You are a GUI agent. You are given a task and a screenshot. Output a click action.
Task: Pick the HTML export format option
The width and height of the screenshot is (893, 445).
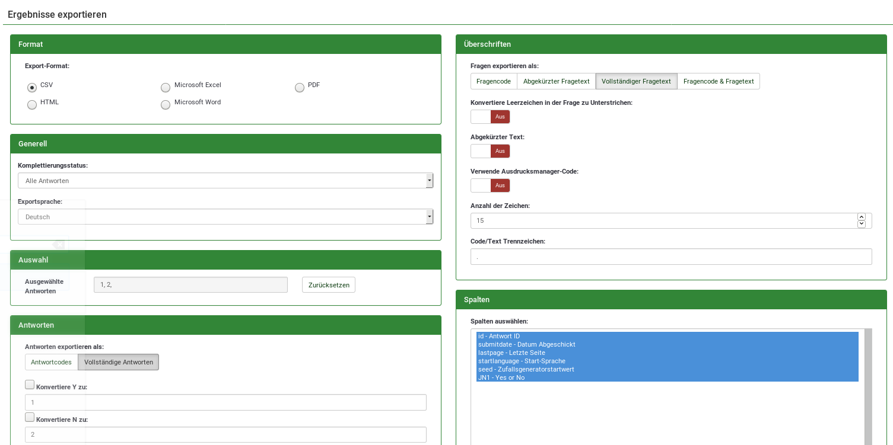pyautogui.click(x=32, y=105)
